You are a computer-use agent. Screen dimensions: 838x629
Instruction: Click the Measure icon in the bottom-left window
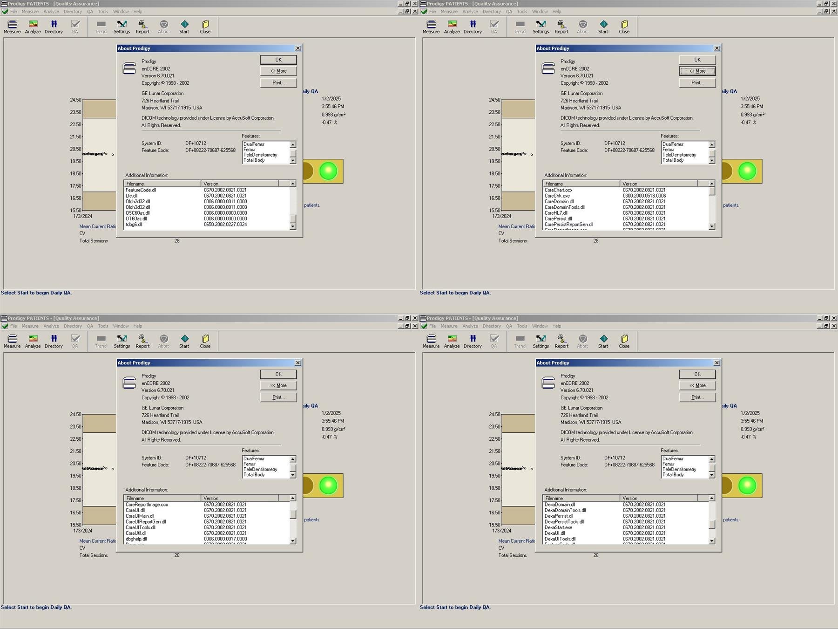click(x=12, y=341)
